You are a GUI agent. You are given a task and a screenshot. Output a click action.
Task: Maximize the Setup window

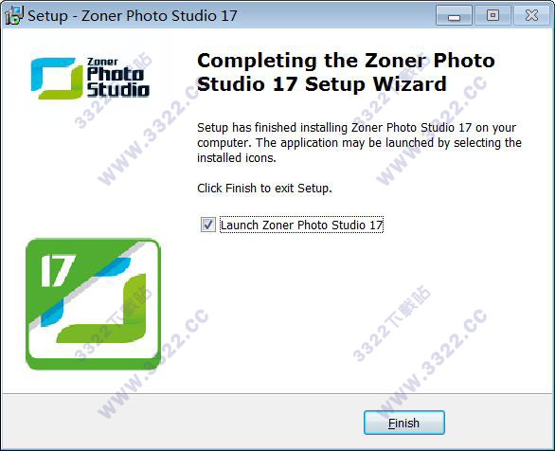pos(492,15)
